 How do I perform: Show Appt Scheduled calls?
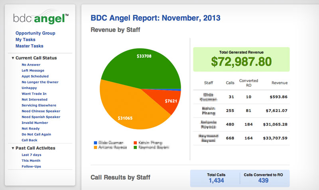click(x=35, y=76)
